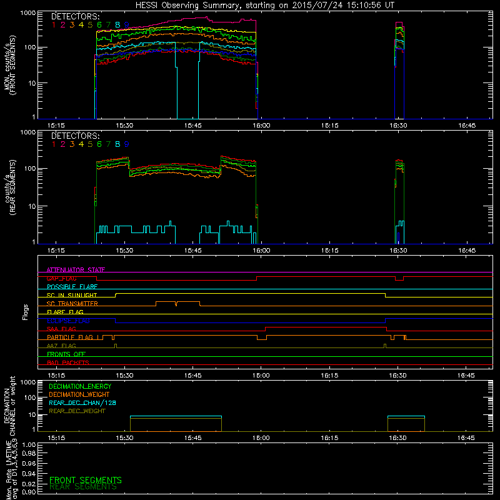Select detector 3 number in rear segments legend
500x500 pixels.
(72, 144)
